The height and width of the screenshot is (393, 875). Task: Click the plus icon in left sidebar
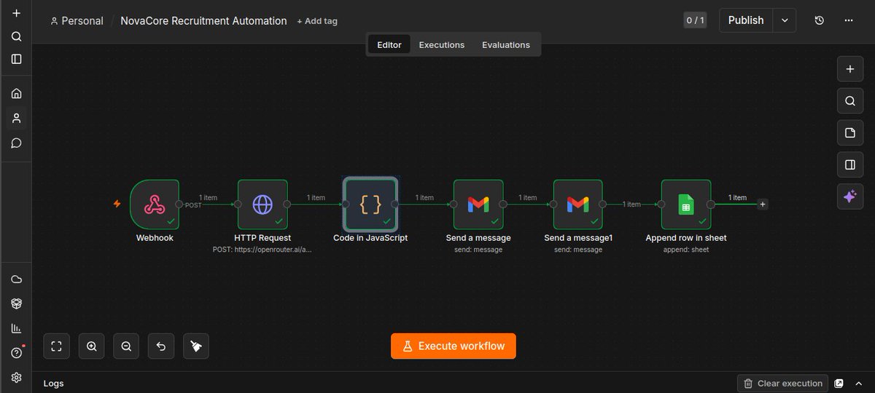pyautogui.click(x=16, y=14)
